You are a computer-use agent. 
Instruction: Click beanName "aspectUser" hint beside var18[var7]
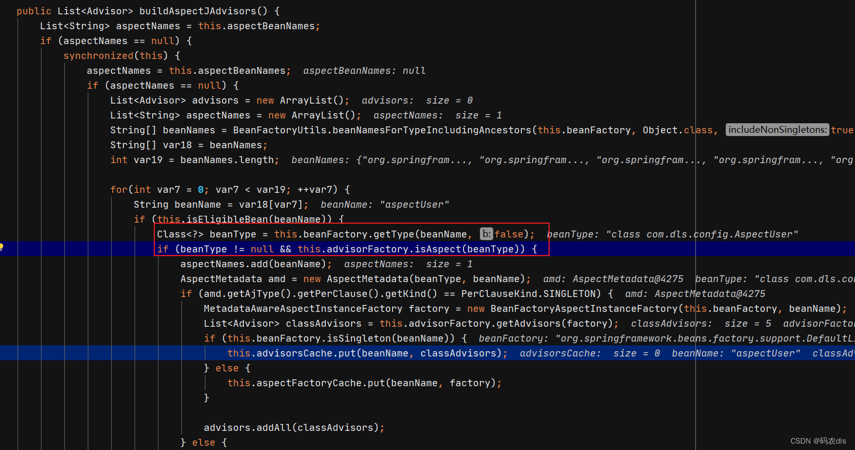tap(385, 205)
